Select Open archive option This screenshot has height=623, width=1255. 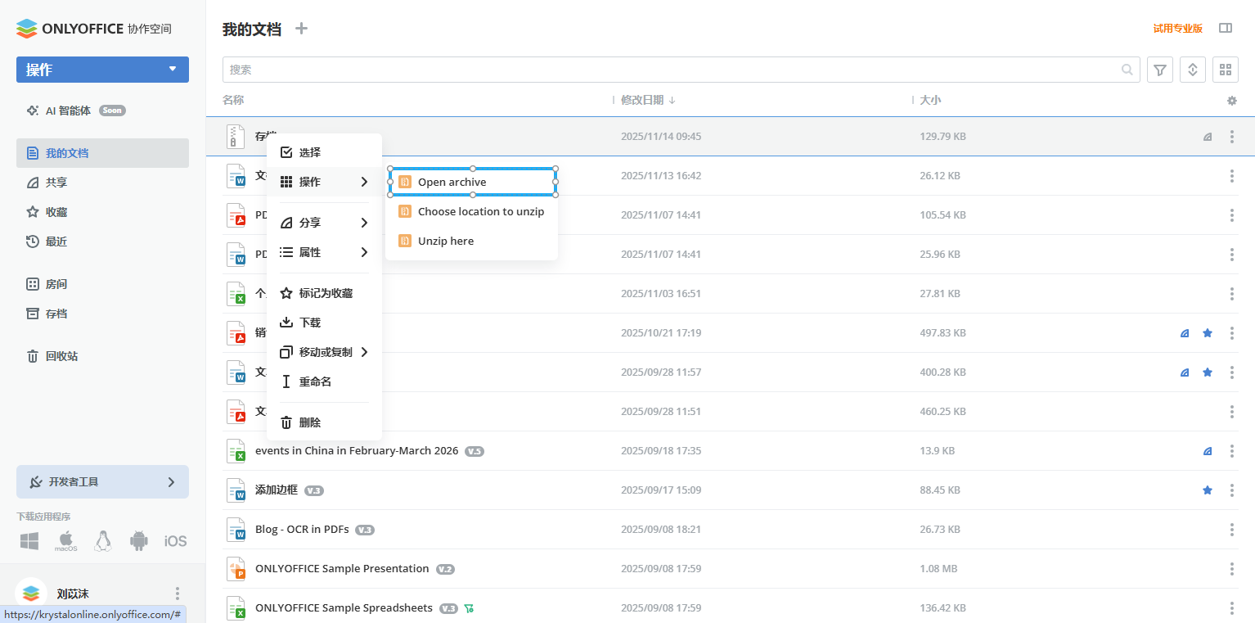point(472,182)
